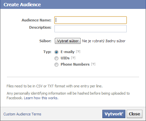
Task: Click the 'Audience Name:' label
Action: pyautogui.click(x=36, y=20)
